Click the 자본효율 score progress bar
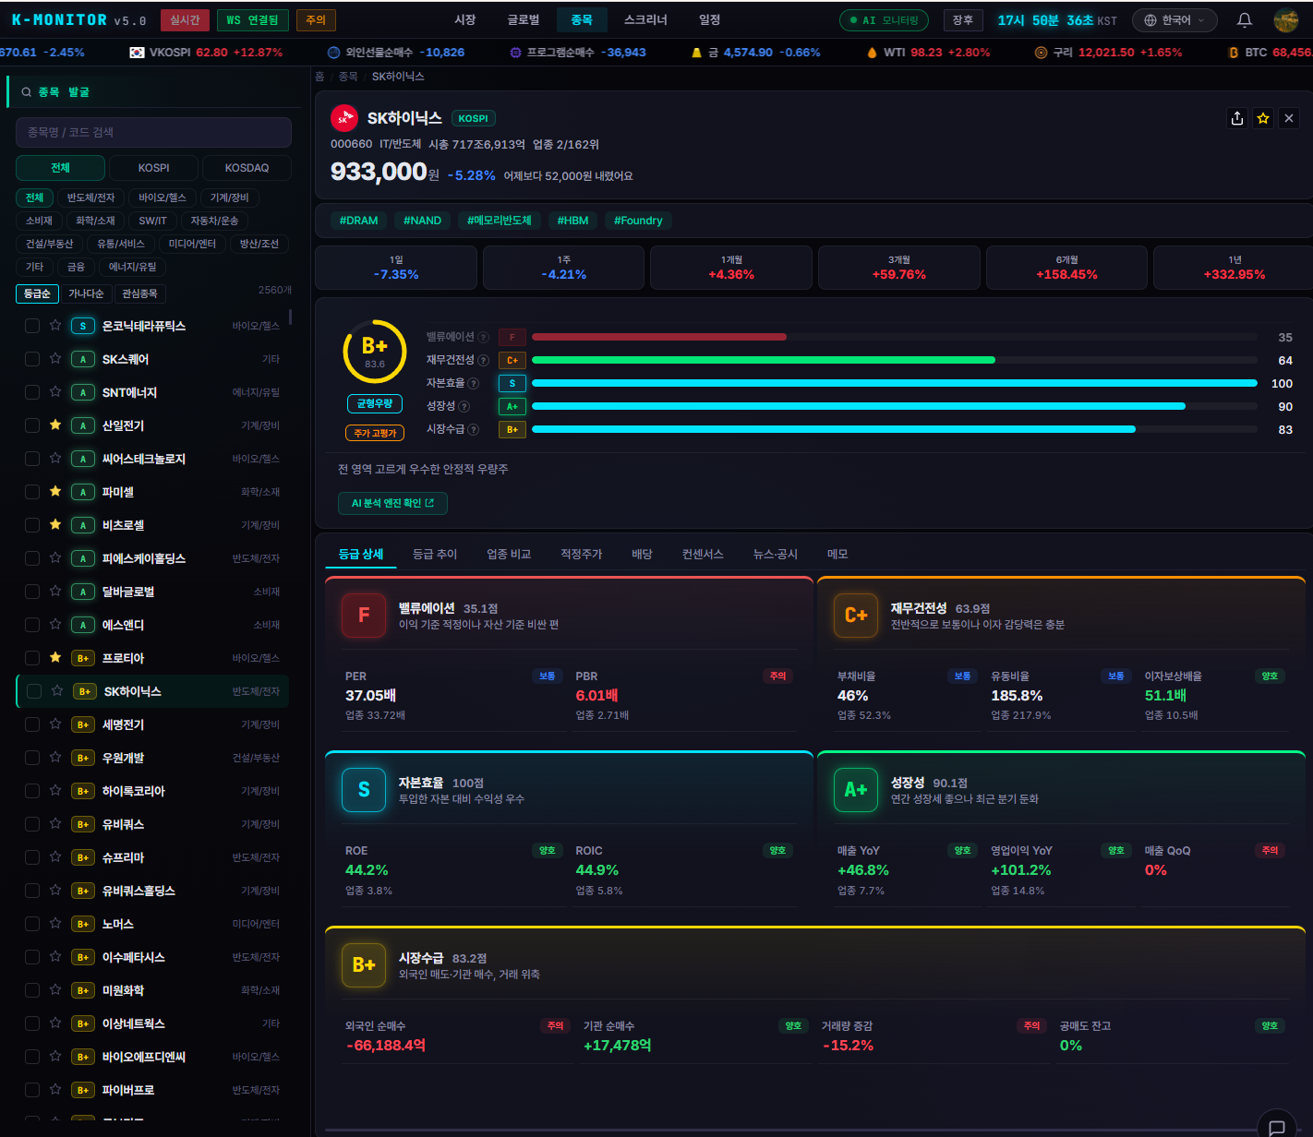Viewport: 1313px width, 1137px height. point(894,383)
